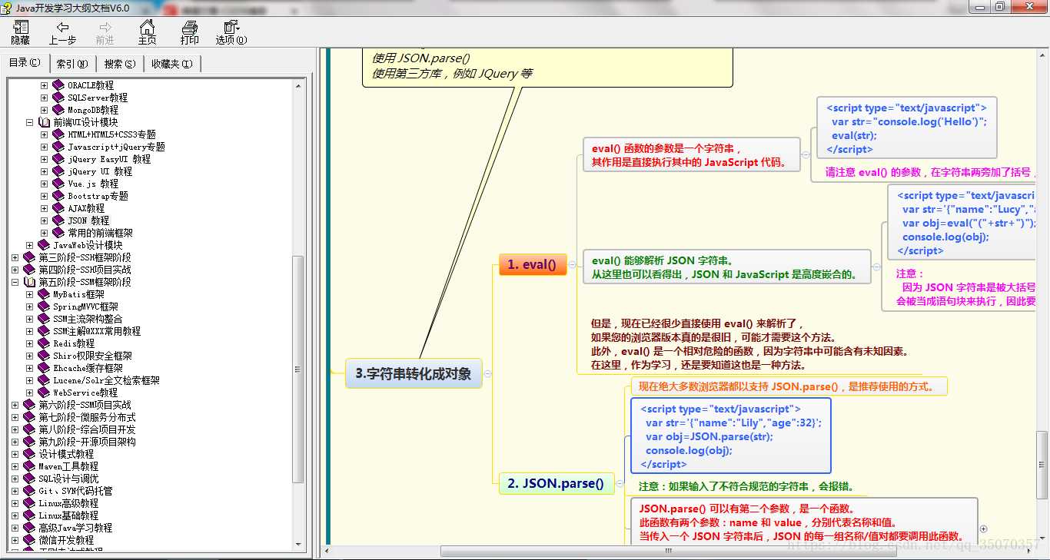This screenshot has width=1050, height=560.
Task: Collapse the 前端UI设计模块 tree node
Action: (29, 122)
